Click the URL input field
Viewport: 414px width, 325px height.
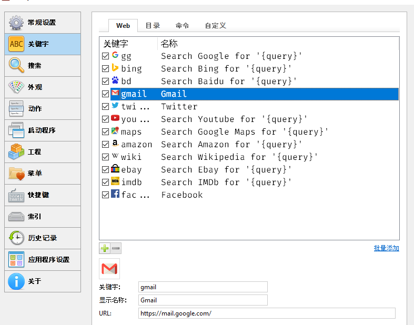pyautogui.click(x=267, y=313)
